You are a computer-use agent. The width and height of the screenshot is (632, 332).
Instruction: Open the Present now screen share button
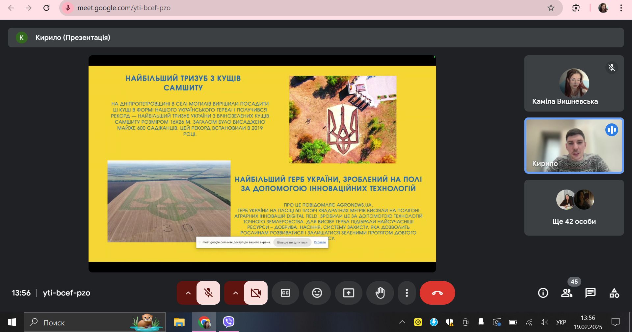(348, 293)
